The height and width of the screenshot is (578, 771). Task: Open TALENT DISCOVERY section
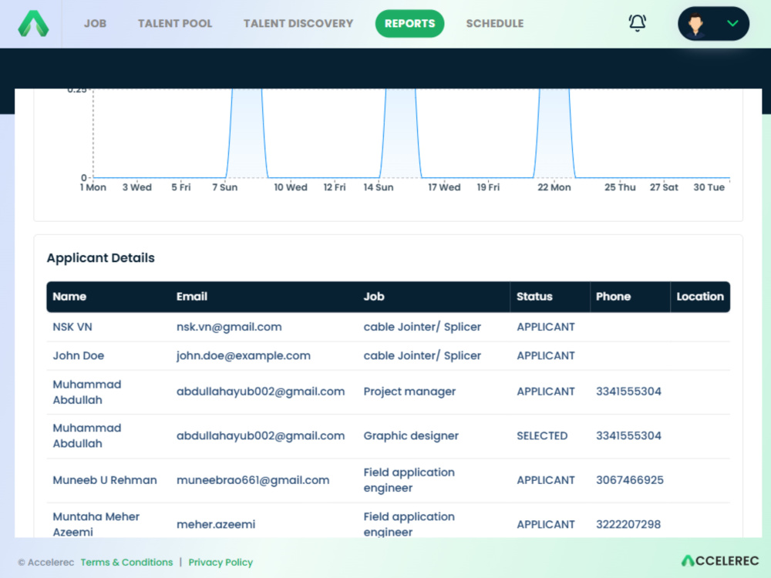(298, 23)
